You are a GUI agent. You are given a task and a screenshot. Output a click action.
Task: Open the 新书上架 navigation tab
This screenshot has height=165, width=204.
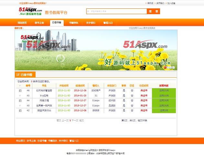tap(39, 23)
